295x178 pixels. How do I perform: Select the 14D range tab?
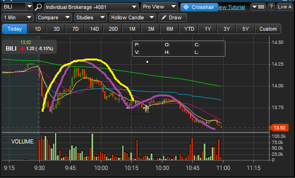94,29
